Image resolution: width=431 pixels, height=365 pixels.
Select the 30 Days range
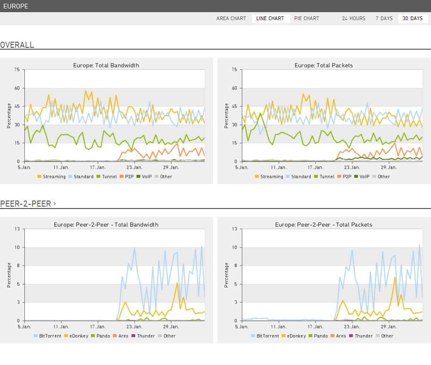[x=413, y=18]
